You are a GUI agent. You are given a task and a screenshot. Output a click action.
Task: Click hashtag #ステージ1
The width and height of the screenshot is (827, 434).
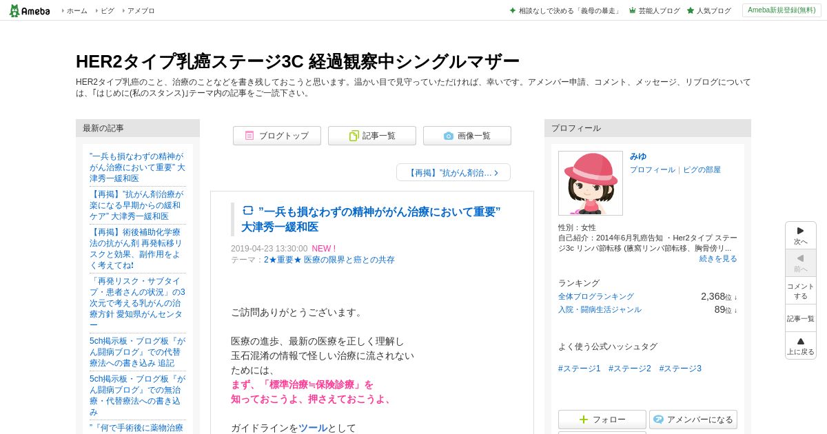click(x=580, y=369)
